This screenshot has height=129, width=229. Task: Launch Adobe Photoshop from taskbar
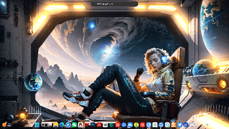point(93,125)
